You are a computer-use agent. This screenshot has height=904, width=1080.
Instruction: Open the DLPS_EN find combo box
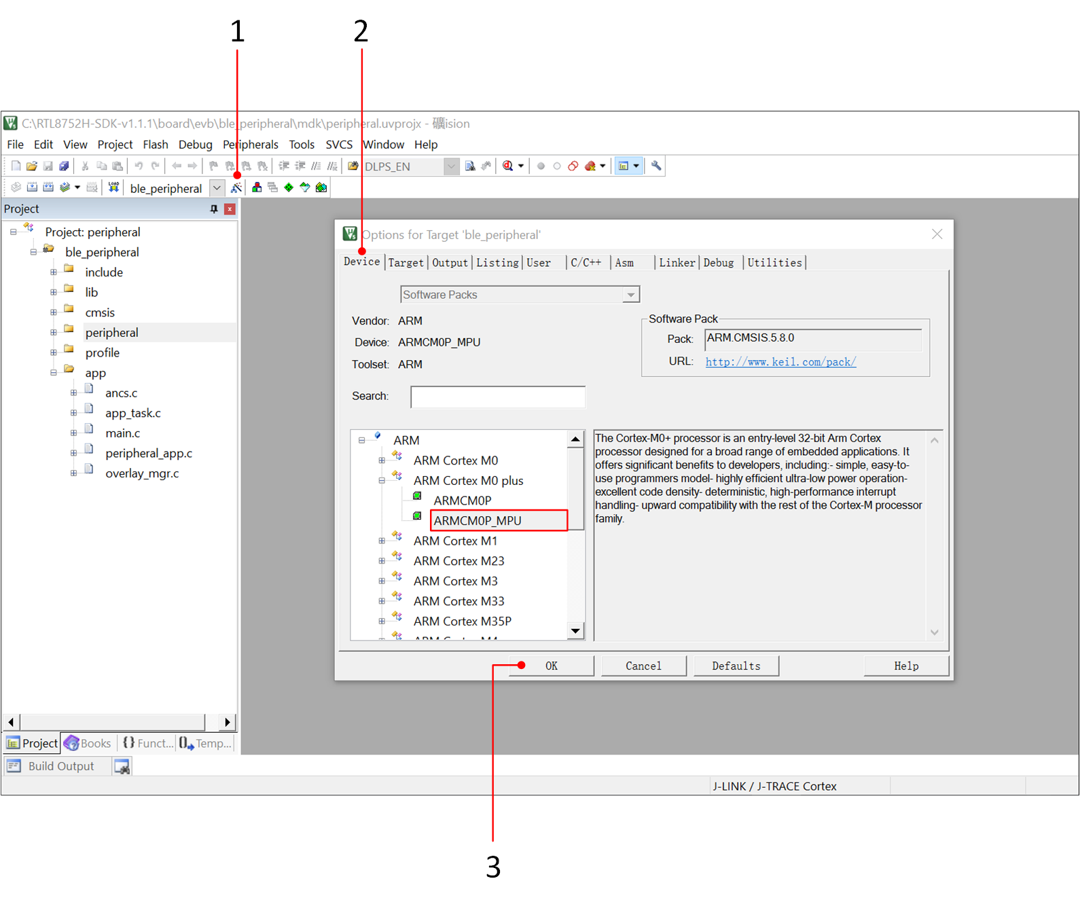click(x=451, y=166)
